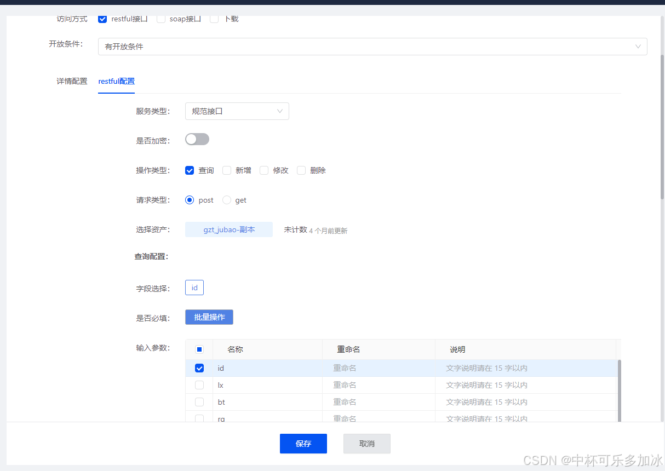
Task: Check the 删除 operation checkbox
Action: pos(301,170)
